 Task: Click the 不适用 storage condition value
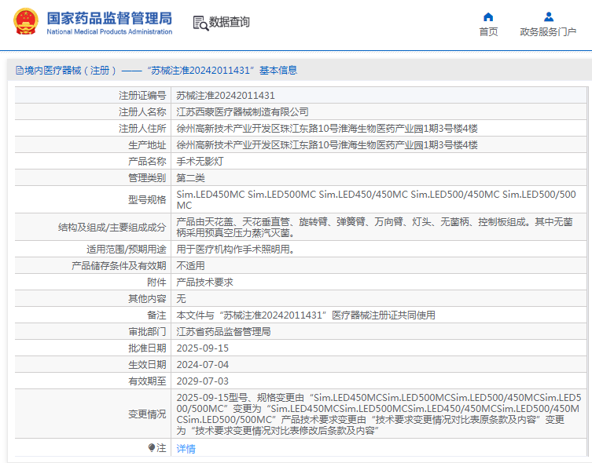190,266
